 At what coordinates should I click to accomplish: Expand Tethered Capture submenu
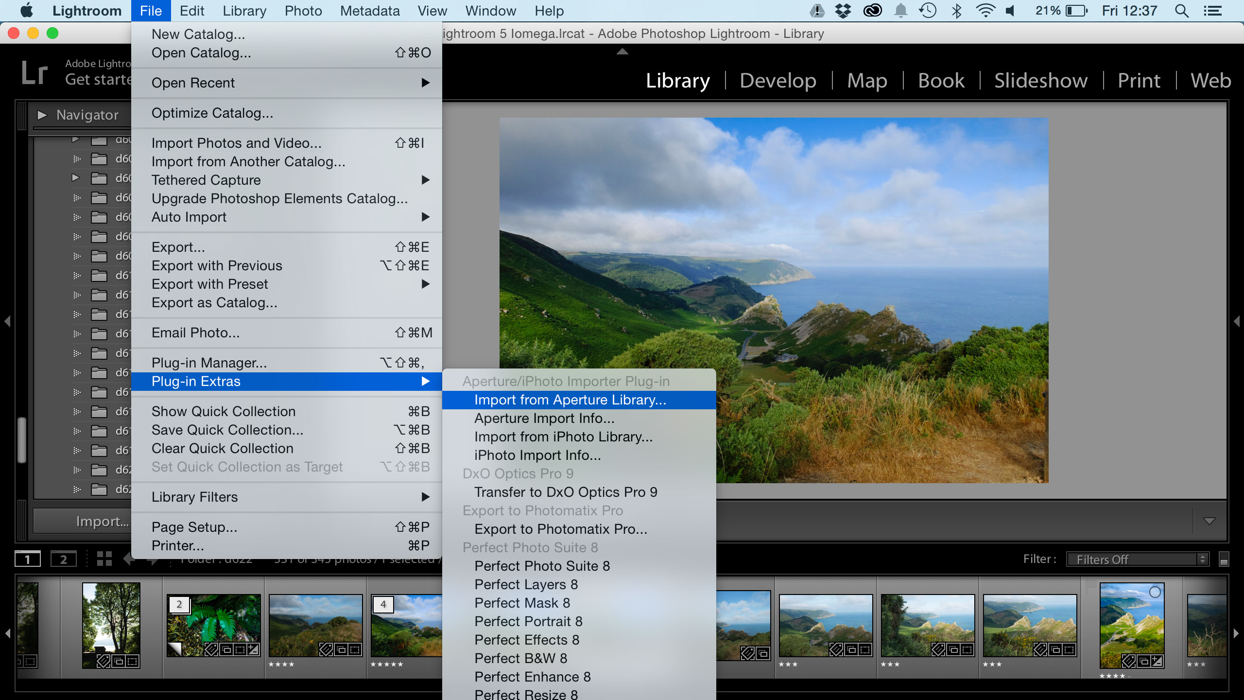click(287, 180)
